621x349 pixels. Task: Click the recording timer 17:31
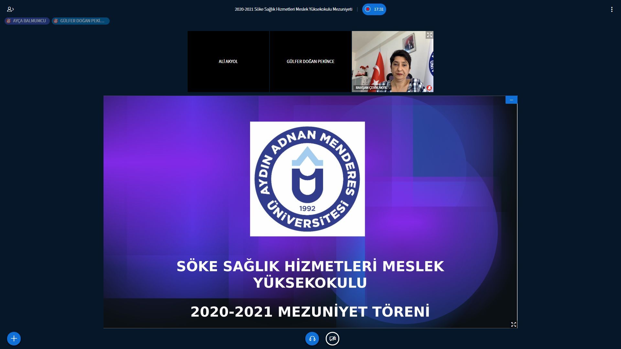click(x=378, y=9)
